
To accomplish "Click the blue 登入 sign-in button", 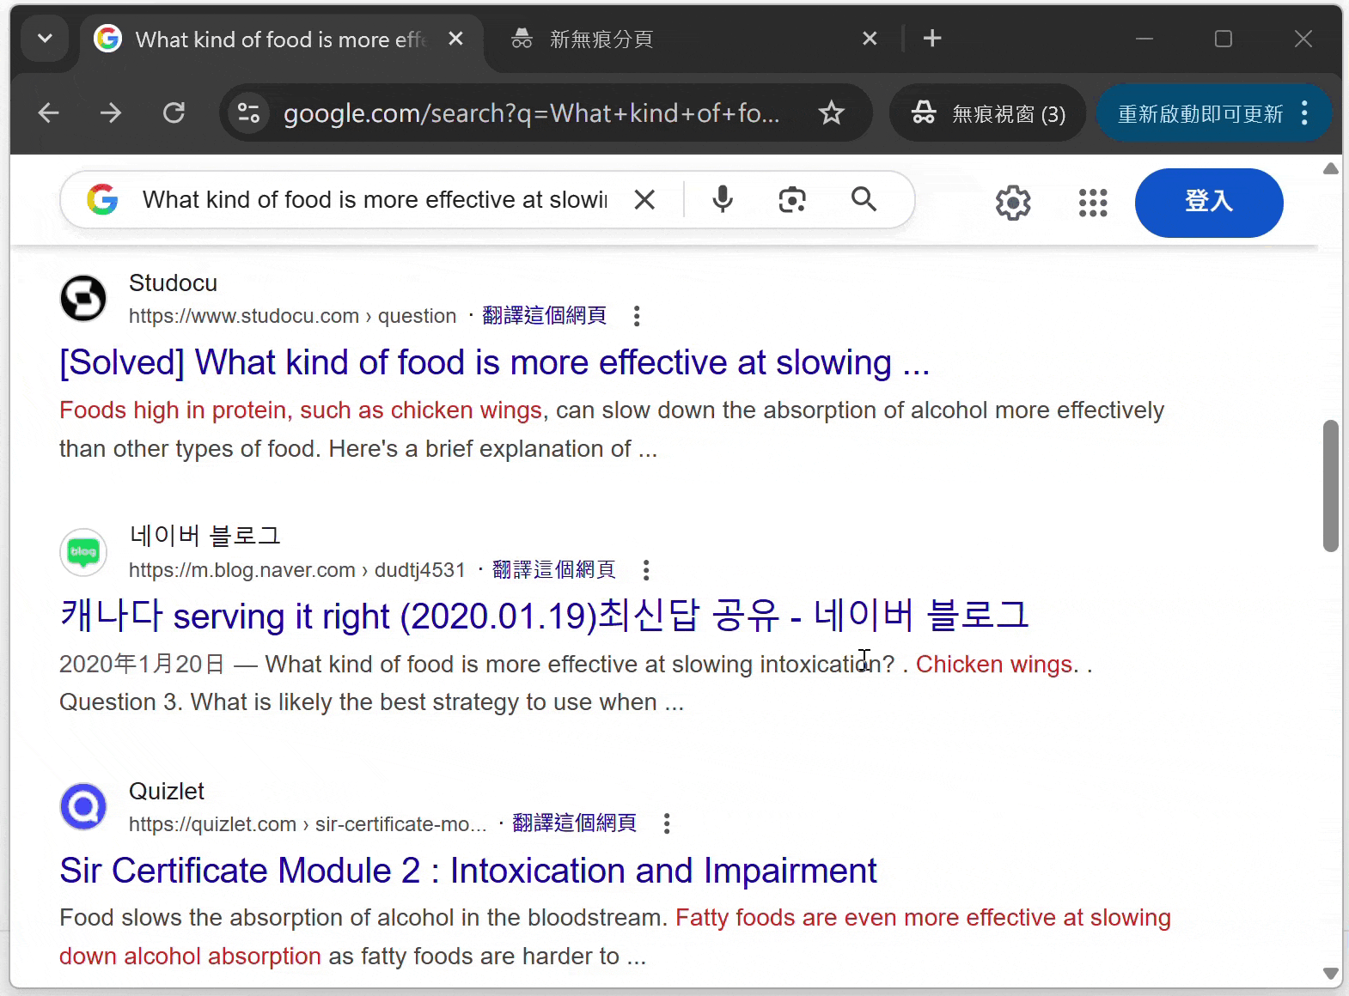I will coord(1208,203).
